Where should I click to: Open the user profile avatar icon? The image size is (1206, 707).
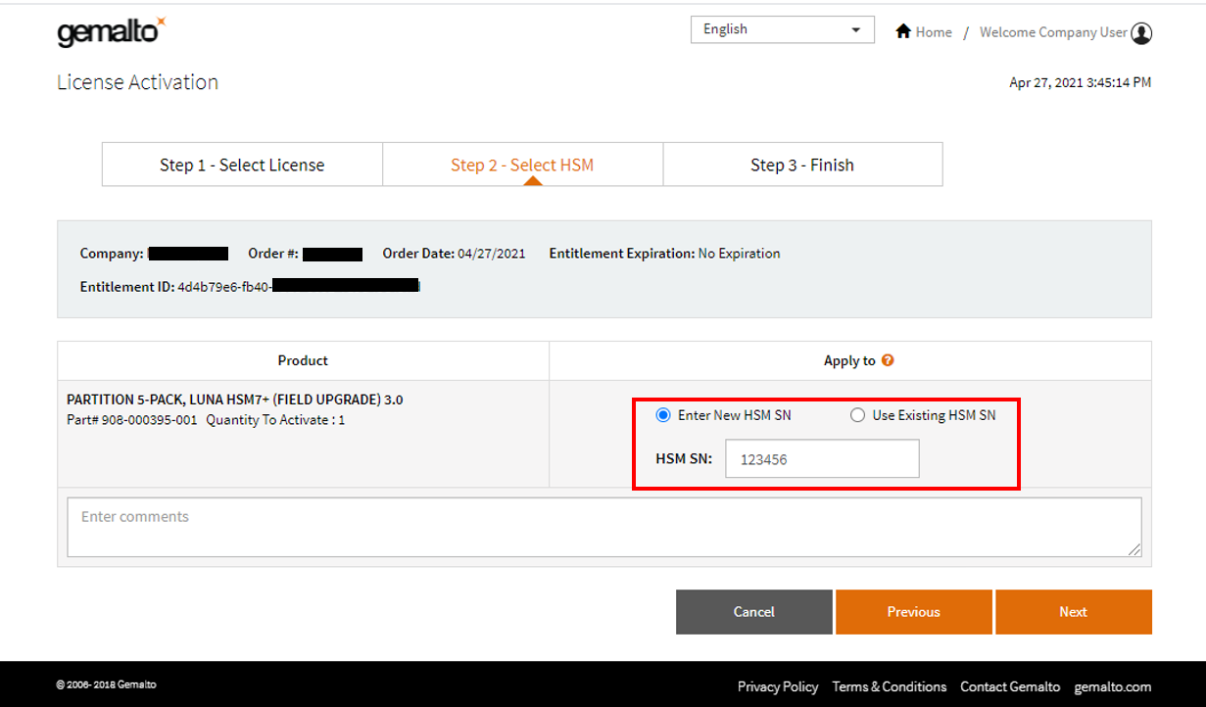[1141, 33]
